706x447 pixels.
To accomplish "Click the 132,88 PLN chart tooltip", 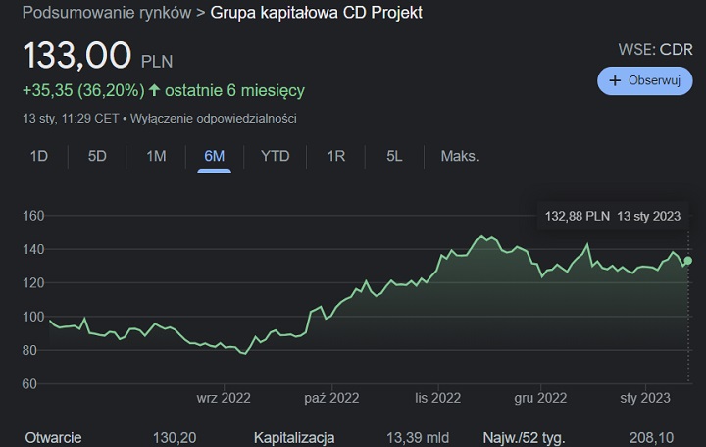I will [613, 216].
